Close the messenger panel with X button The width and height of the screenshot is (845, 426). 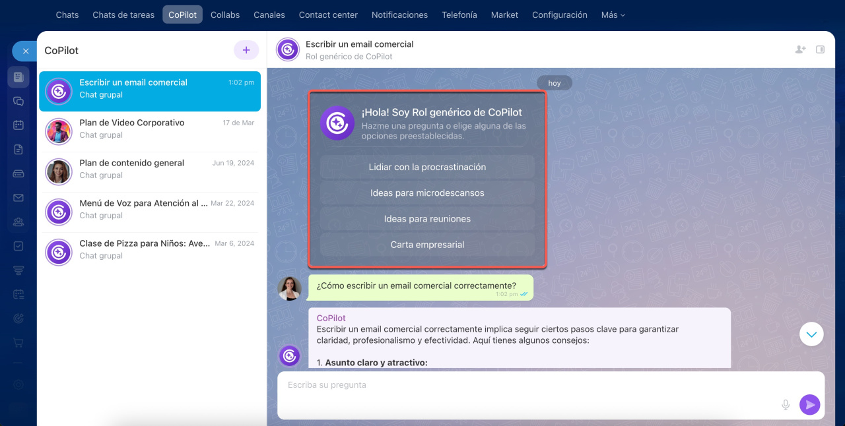tap(25, 51)
